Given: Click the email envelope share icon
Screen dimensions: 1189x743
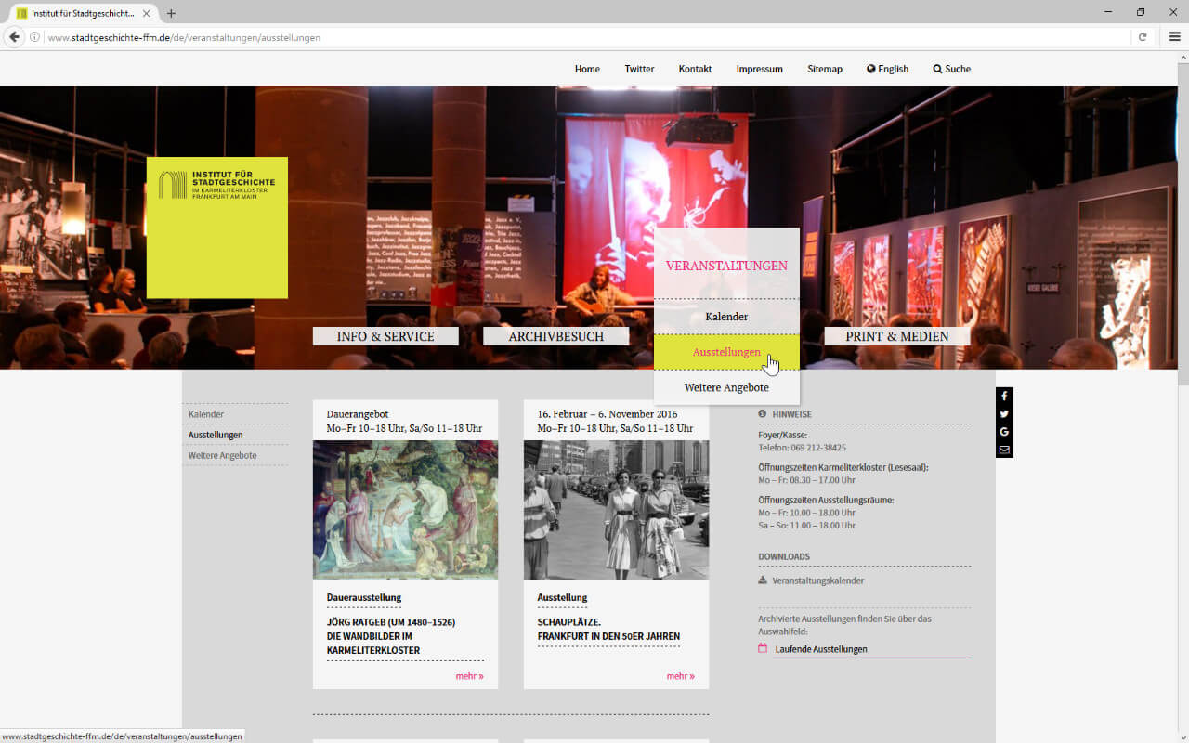Looking at the screenshot, I should click(x=1004, y=450).
